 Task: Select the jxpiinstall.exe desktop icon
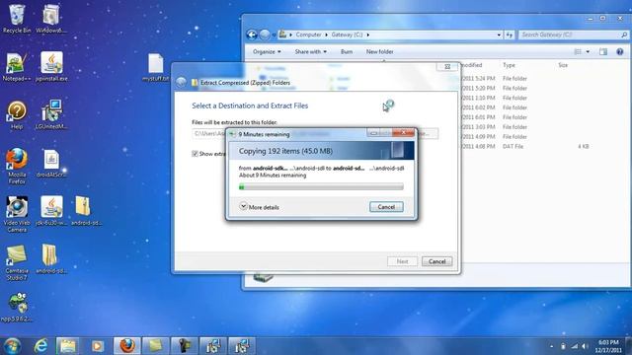(51, 67)
